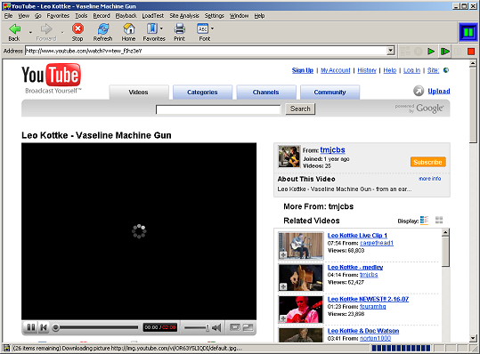480x354 pixels.
Task: Click the red stop recording square
Action: (471, 52)
